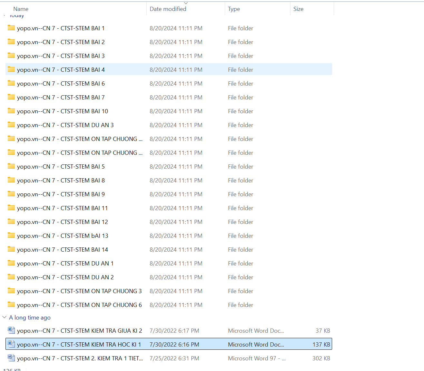Select the 'A long time ago' group label
Screen dimensions: 424x371
pyautogui.click(x=30, y=318)
